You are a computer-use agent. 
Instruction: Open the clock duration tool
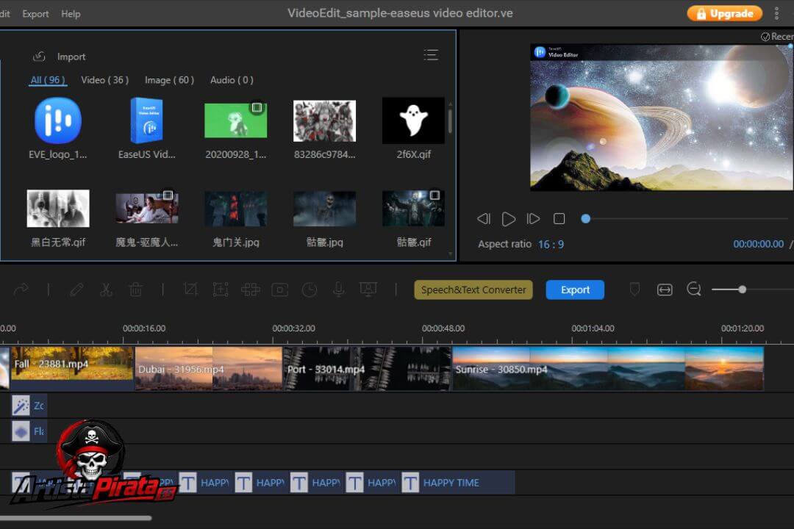tap(310, 289)
